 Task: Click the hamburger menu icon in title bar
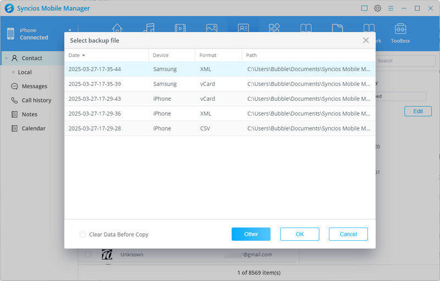click(392, 8)
